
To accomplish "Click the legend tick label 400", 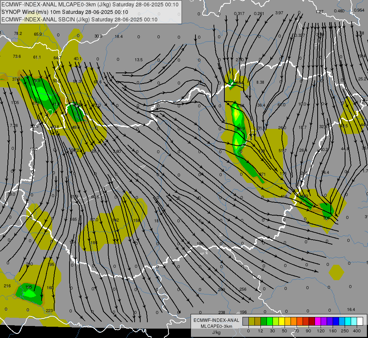I will click(357, 331).
